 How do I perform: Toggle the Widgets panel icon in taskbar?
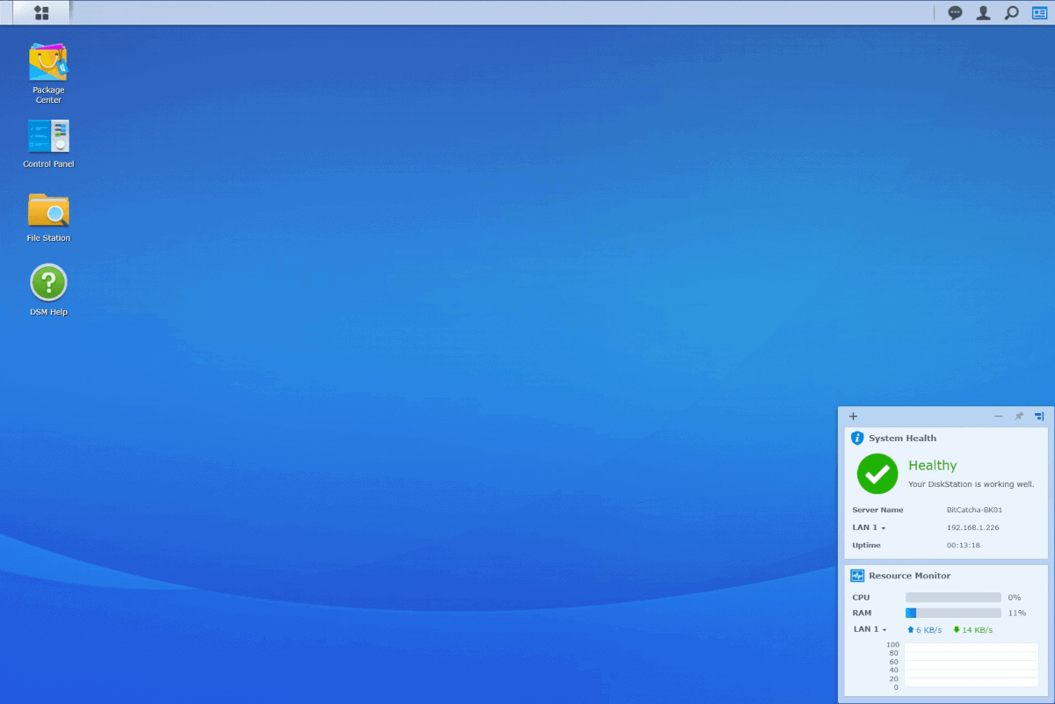[x=1039, y=12]
